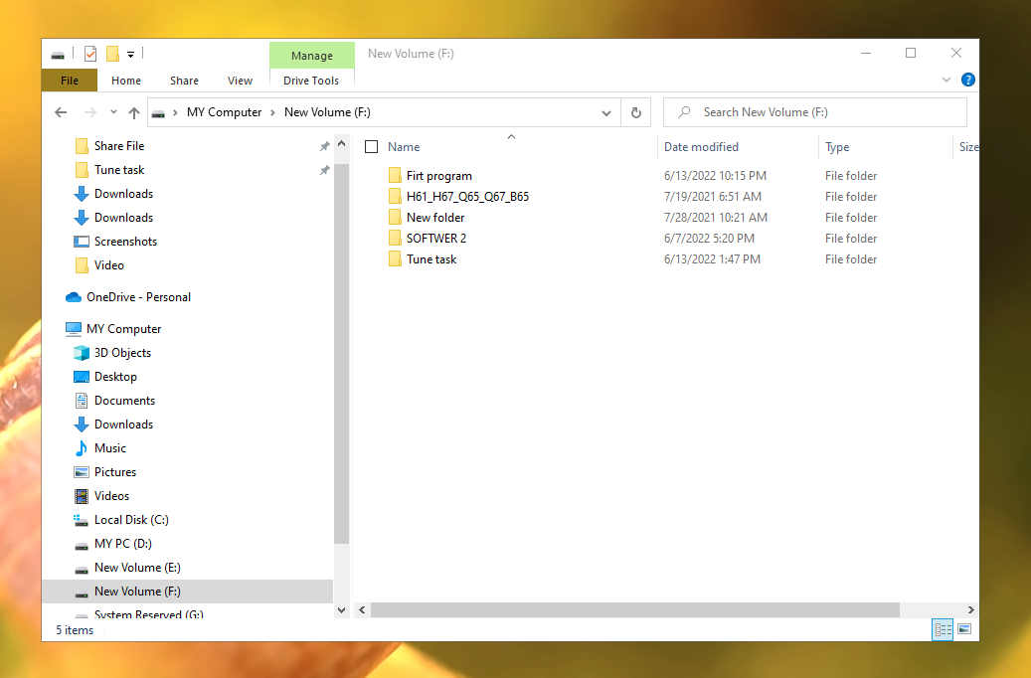Open Share File in quick access
This screenshot has width=1031, height=678.
click(x=119, y=146)
